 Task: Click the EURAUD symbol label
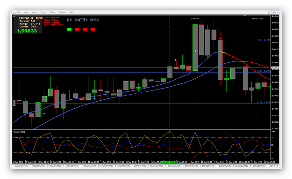26,18
